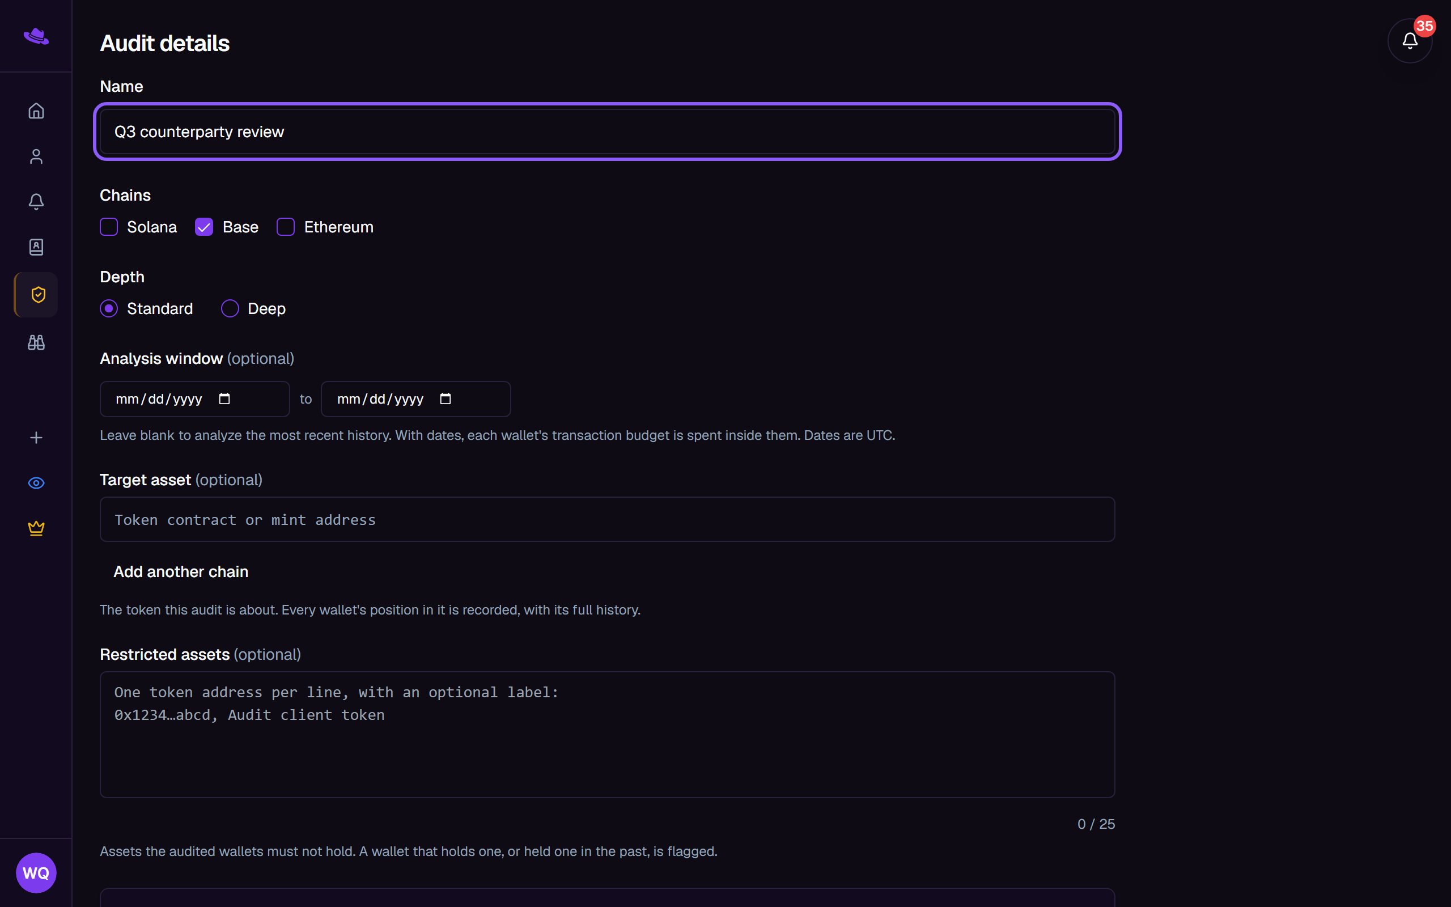Open notifications bell with 35 badge
Viewport: 1451px width, 907px height.
[1410, 41]
